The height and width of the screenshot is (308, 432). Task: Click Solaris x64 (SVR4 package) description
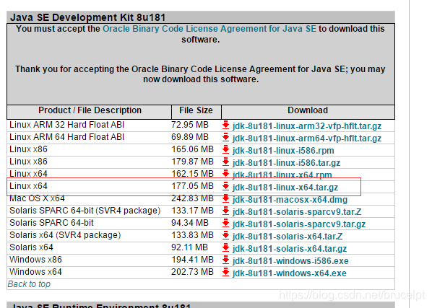(65, 235)
